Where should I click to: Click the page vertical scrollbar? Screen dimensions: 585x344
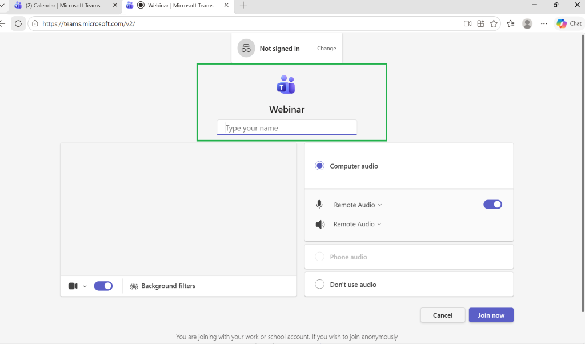583,173
